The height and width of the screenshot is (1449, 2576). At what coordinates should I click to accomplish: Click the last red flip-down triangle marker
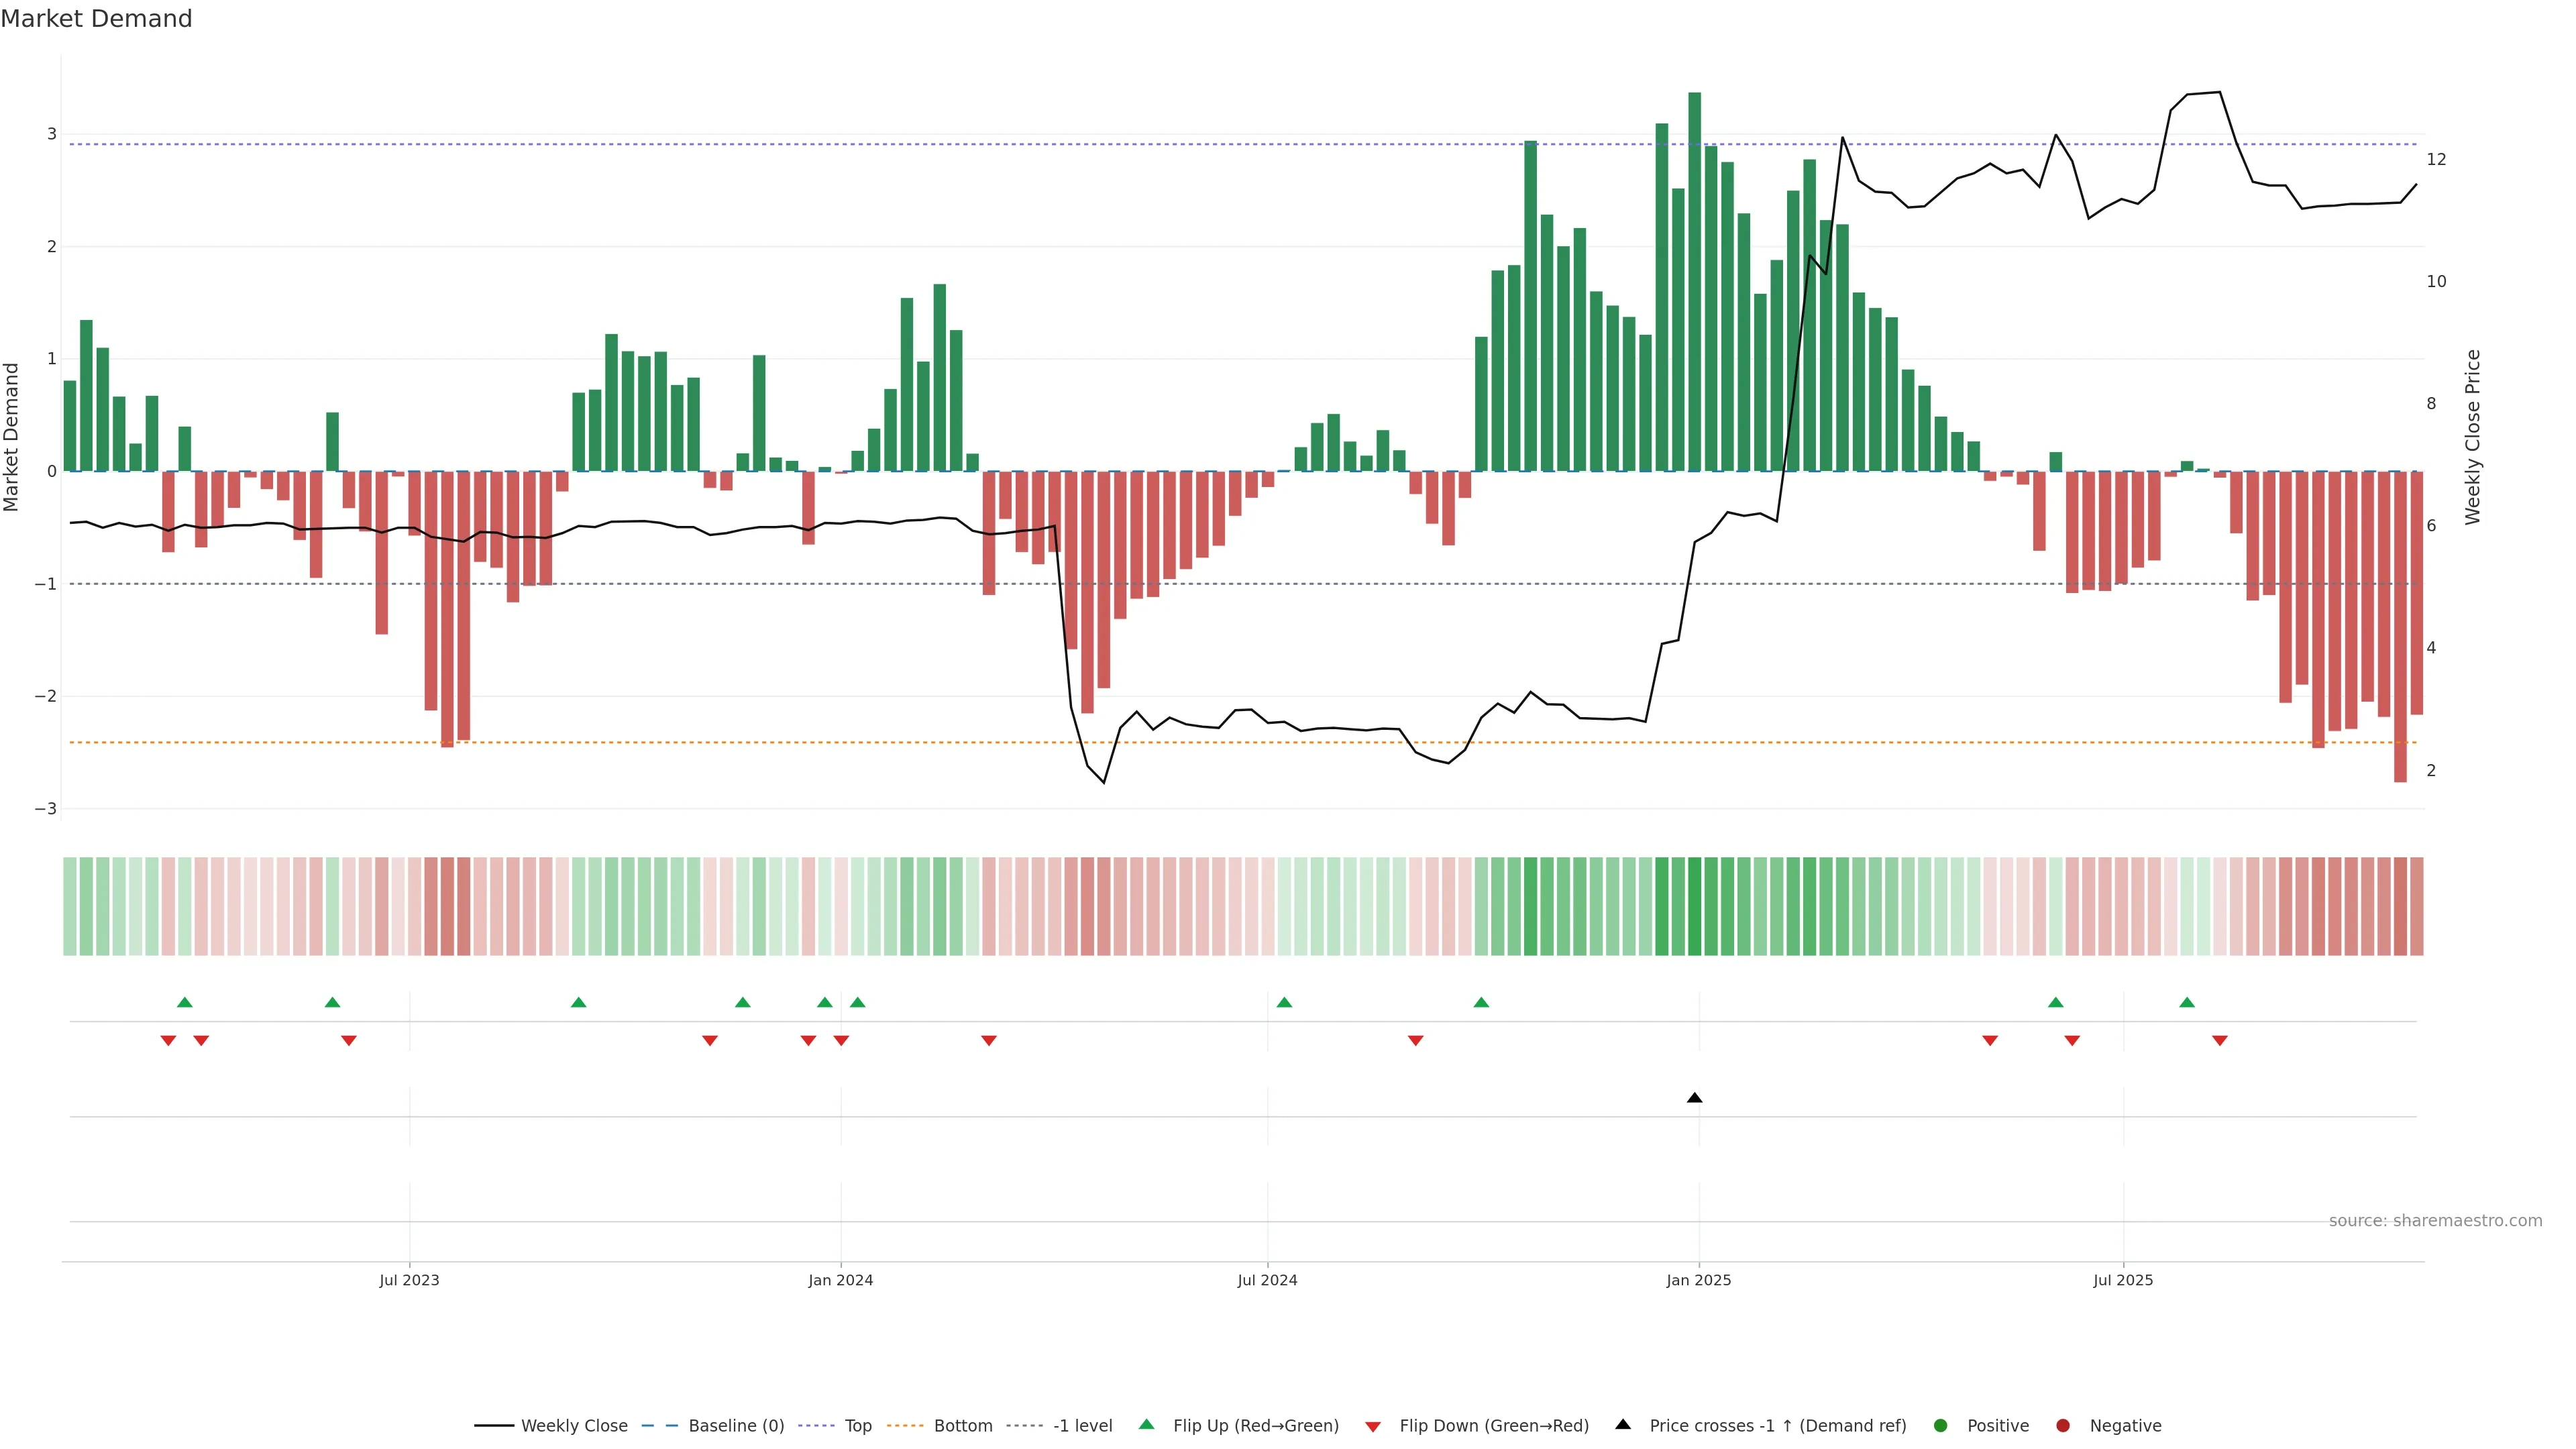click(x=2220, y=1041)
